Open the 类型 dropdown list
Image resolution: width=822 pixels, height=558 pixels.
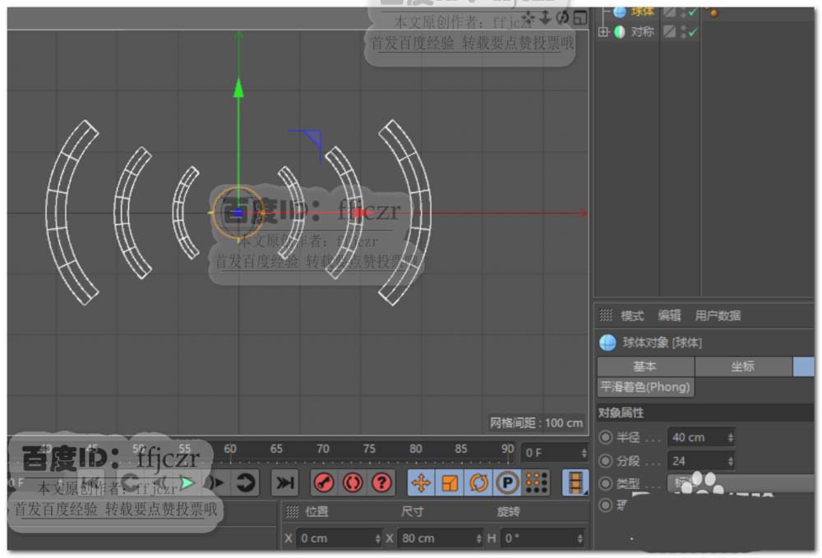pos(740,484)
